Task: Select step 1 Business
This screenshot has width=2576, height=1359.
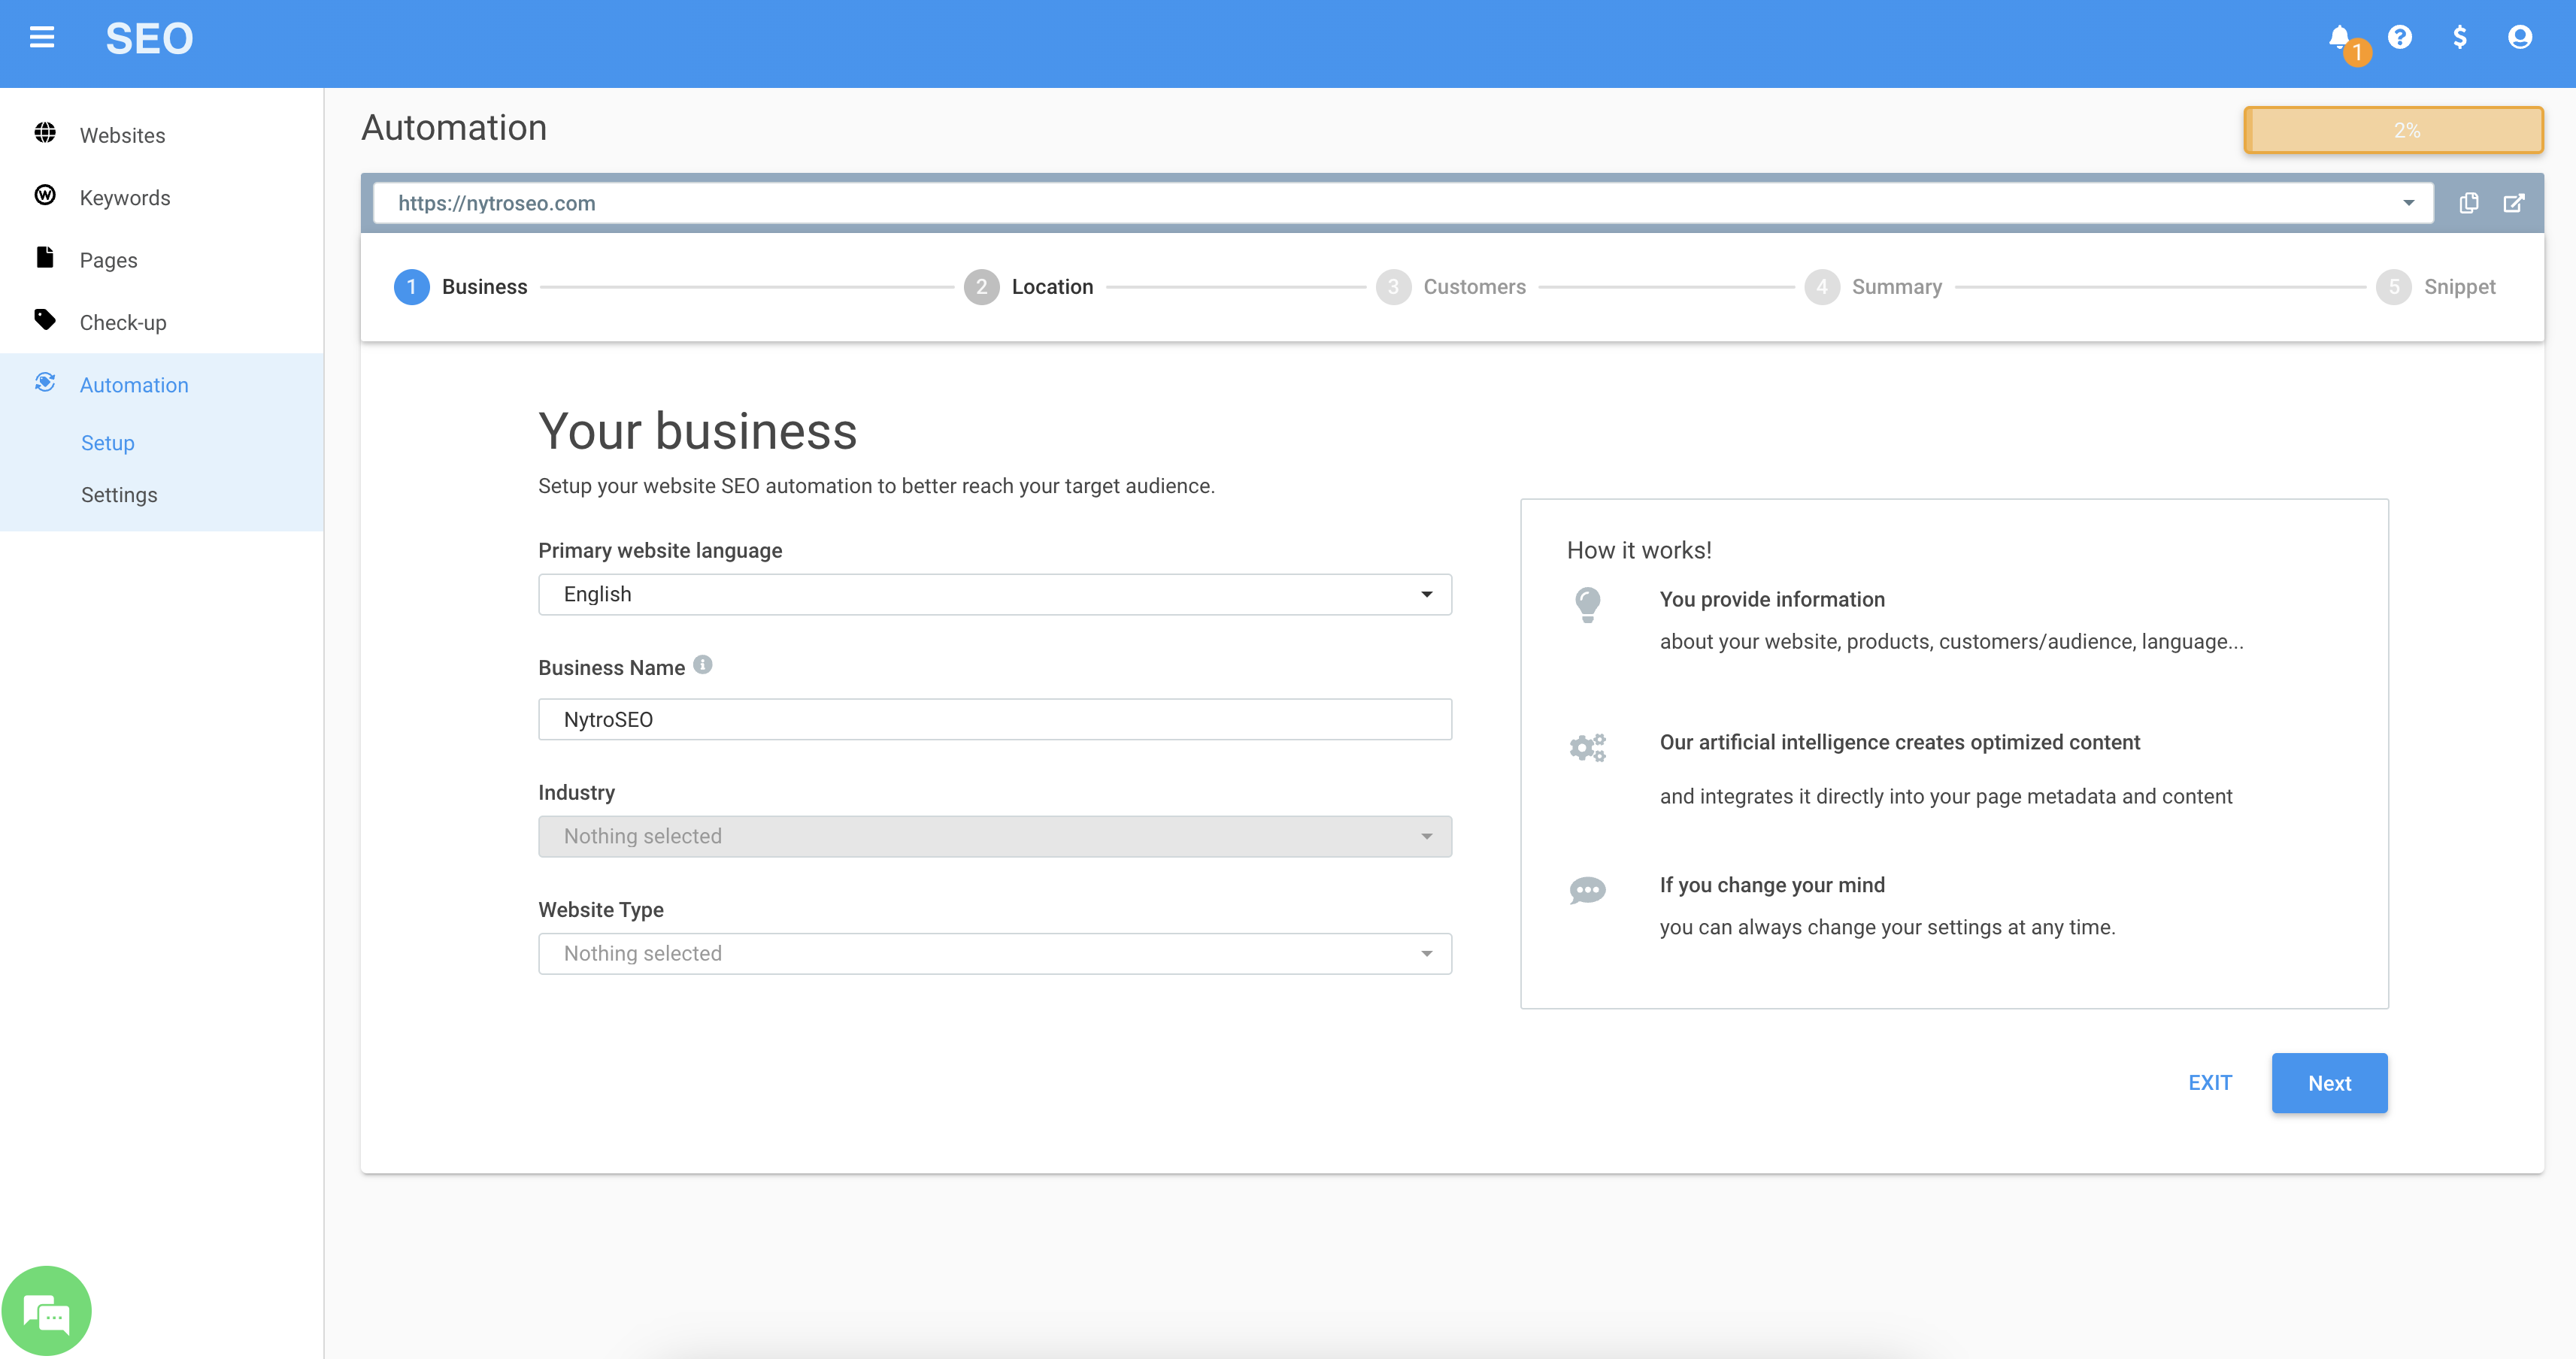Action: click(x=461, y=287)
